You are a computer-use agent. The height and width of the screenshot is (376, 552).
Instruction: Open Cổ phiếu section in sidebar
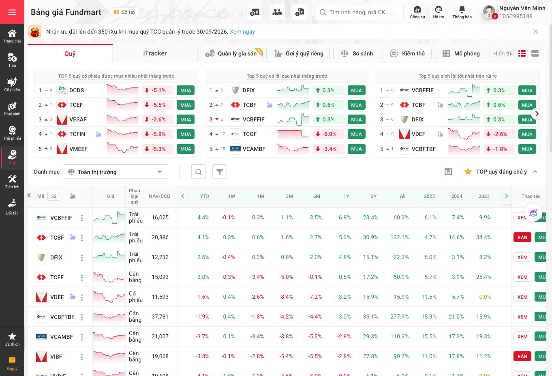12,85
